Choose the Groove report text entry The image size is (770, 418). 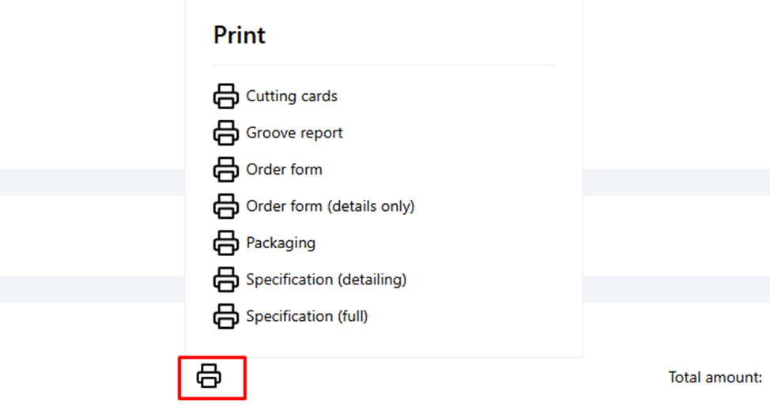tap(294, 133)
